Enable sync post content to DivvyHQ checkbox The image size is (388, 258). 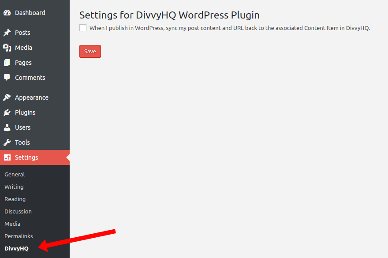click(x=83, y=28)
